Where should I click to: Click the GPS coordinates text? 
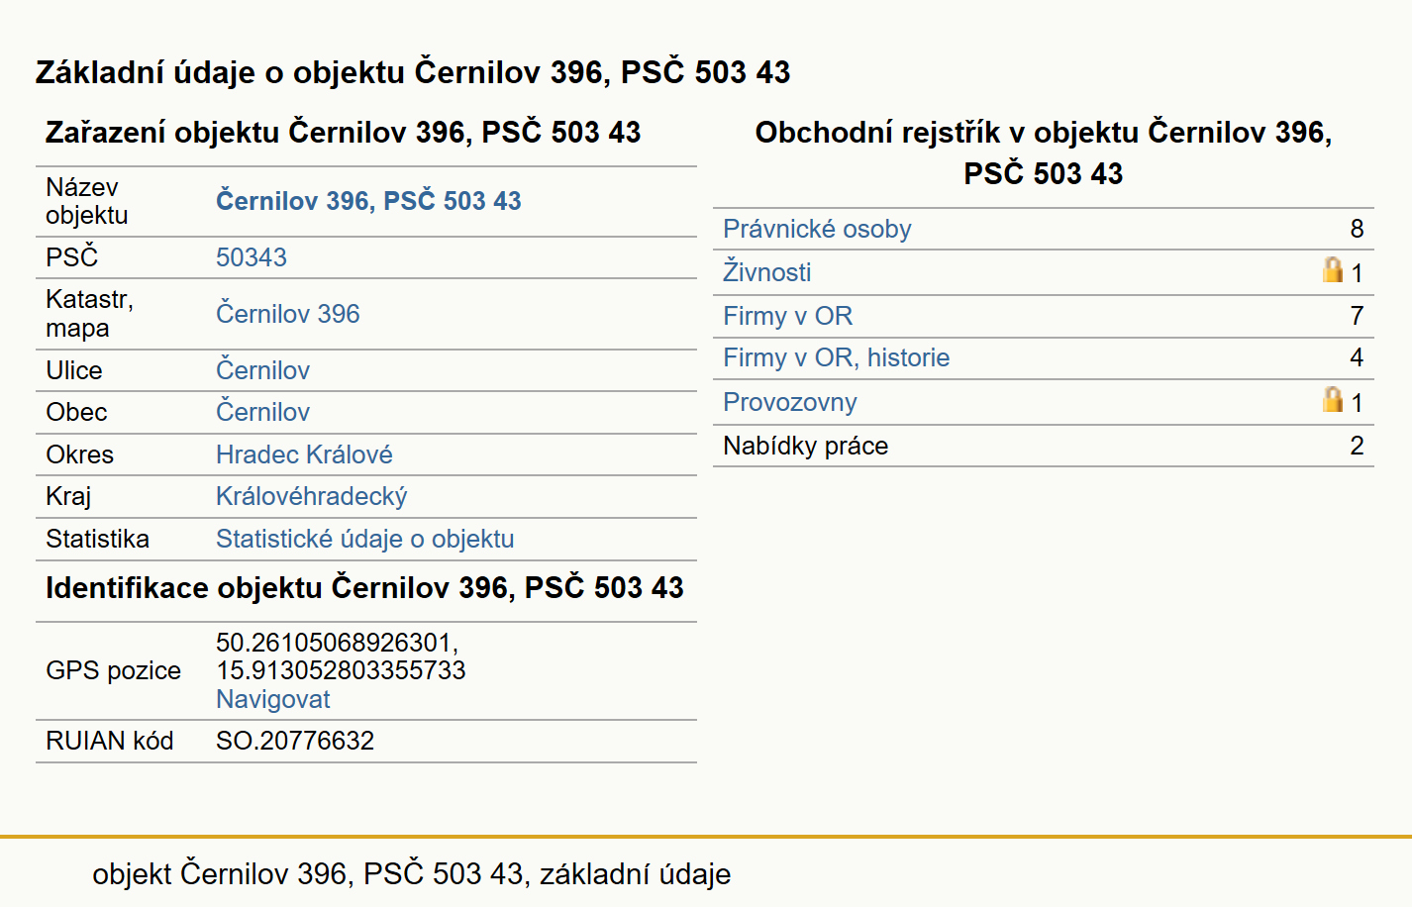point(341,656)
